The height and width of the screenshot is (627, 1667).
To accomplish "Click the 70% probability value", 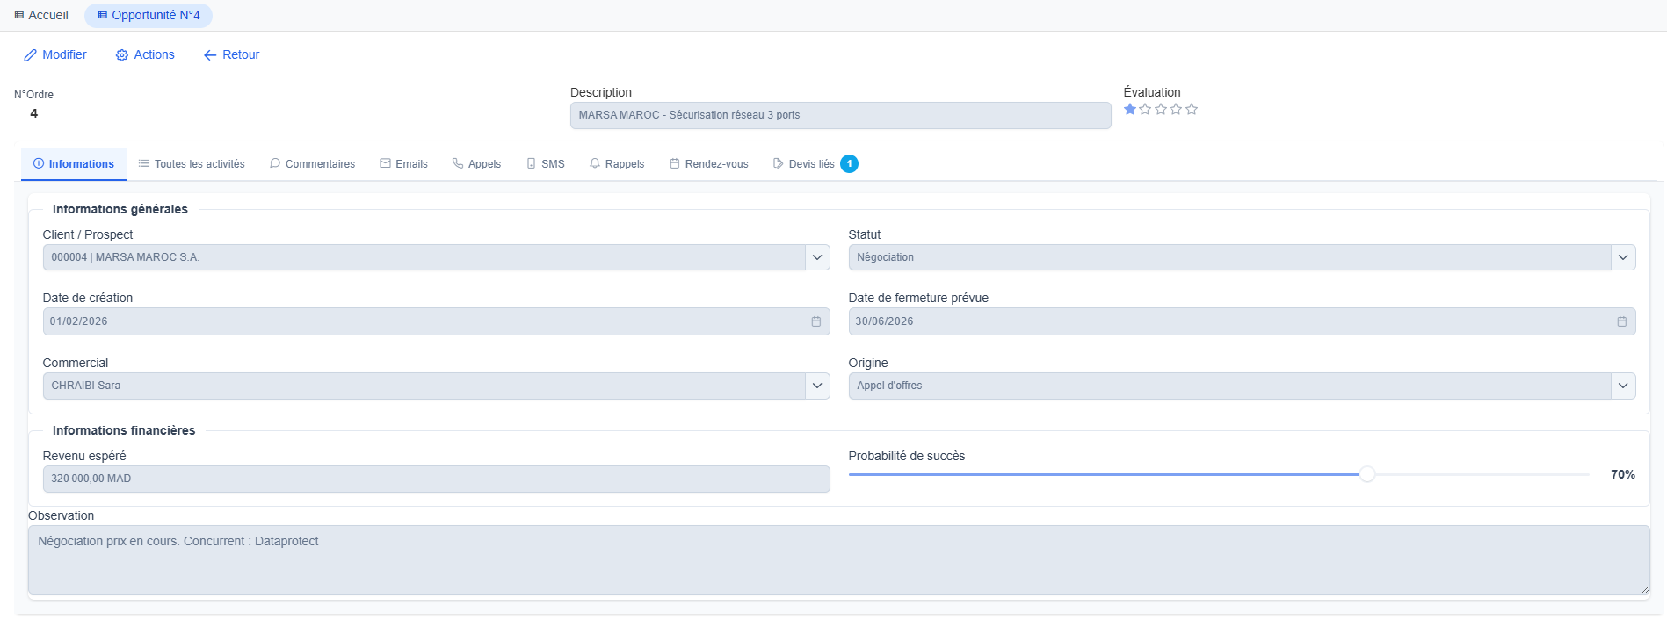I will click(1622, 474).
